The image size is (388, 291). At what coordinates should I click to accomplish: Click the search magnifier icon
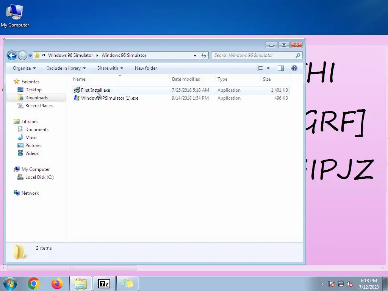(298, 55)
